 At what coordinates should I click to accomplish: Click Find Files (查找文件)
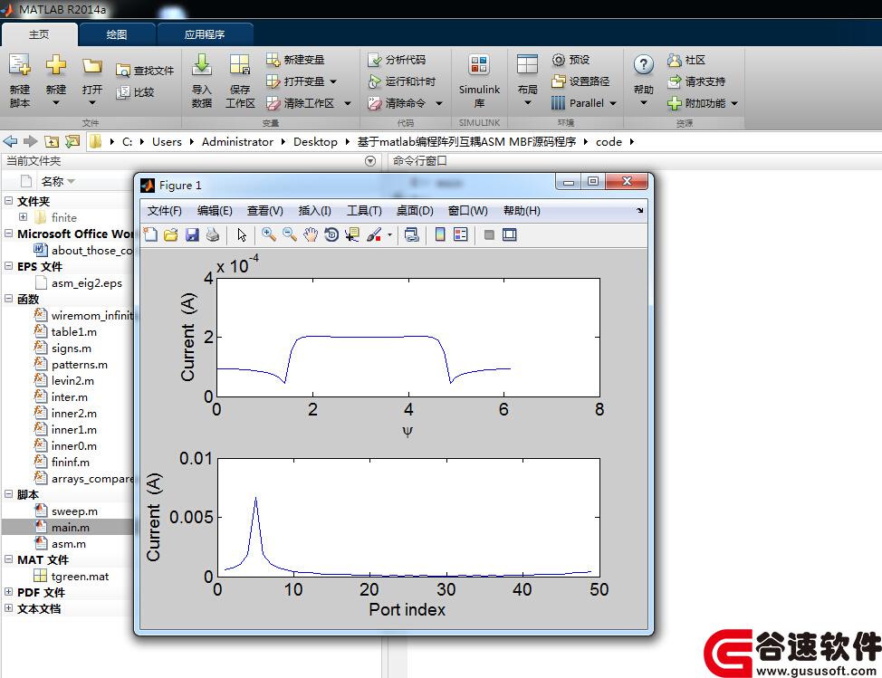click(x=145, y=71)
